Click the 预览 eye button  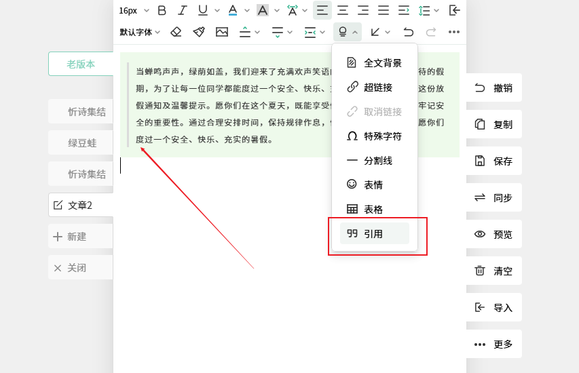pyautogui.click(x=494, y=234)
